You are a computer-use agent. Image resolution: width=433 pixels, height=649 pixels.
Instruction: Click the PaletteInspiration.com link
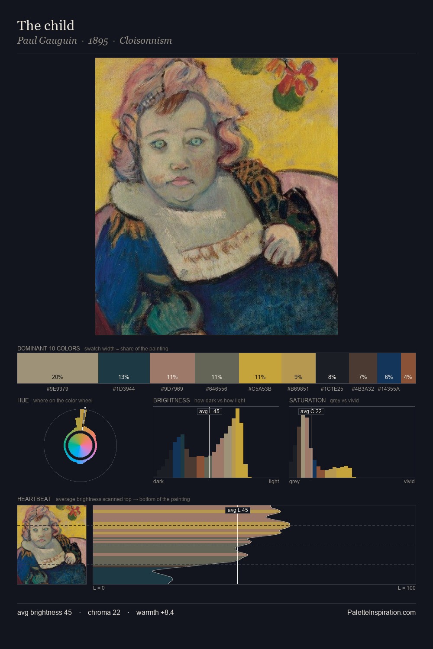click(381, 612)
